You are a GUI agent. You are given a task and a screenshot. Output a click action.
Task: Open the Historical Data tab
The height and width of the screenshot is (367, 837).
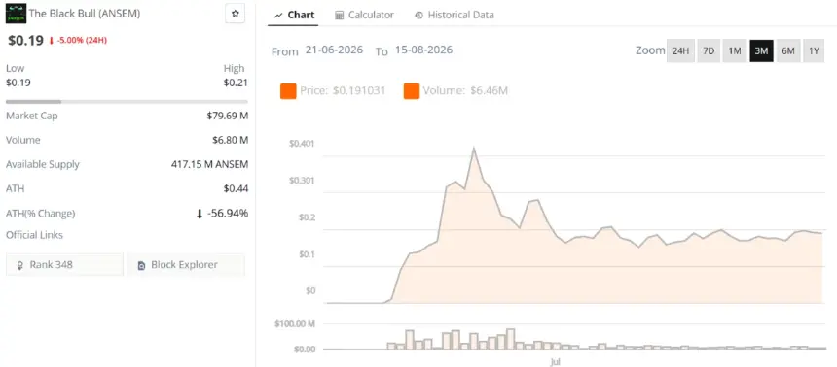455,15
